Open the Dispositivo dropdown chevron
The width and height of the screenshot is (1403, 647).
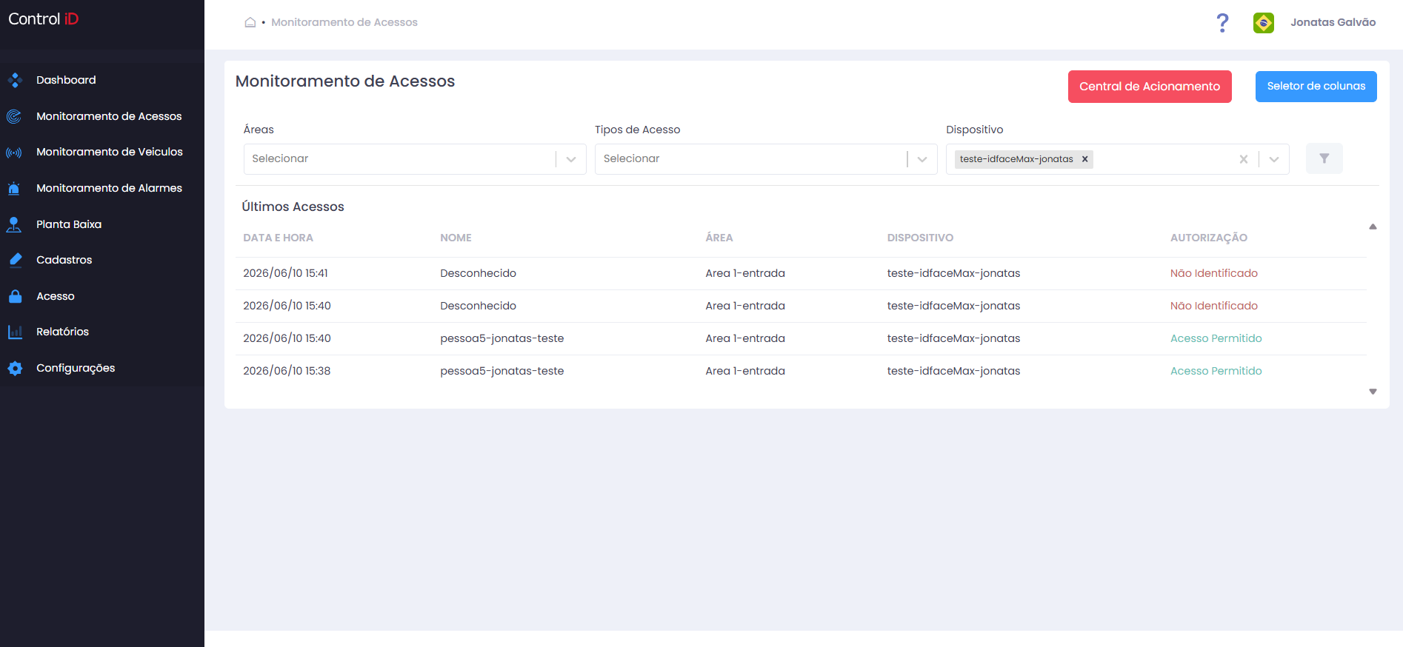pyautogui.click(x=1274, y=159)
